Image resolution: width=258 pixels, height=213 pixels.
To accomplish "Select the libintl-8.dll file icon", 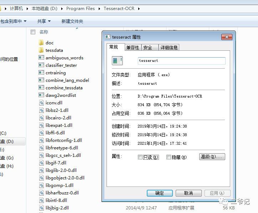I will [41, 200].
